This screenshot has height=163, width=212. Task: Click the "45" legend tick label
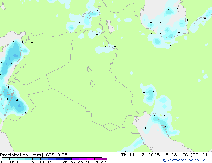coord(96,162)
